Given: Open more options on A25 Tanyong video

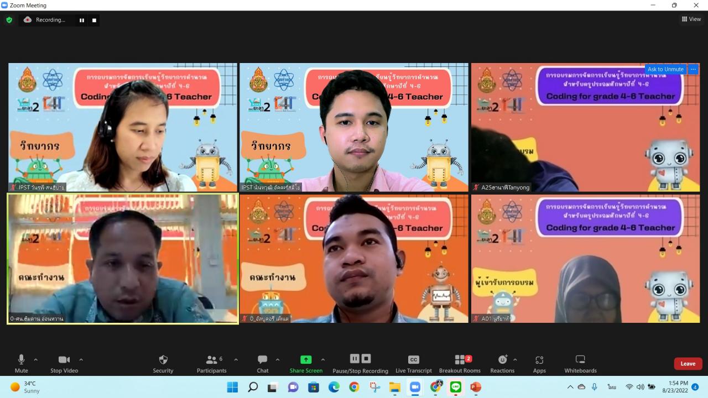Looking at the screenshot, I should [x=693, y=69].
